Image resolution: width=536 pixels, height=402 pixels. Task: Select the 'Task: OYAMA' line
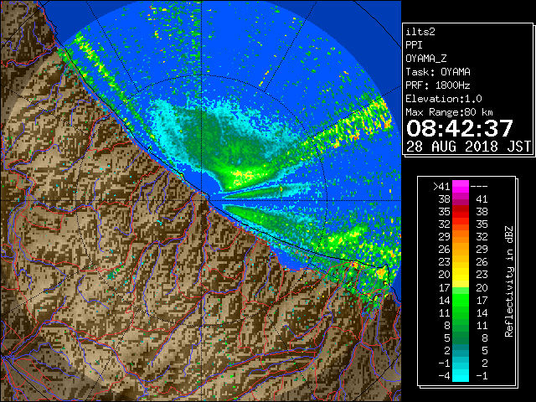click(438, 72)
